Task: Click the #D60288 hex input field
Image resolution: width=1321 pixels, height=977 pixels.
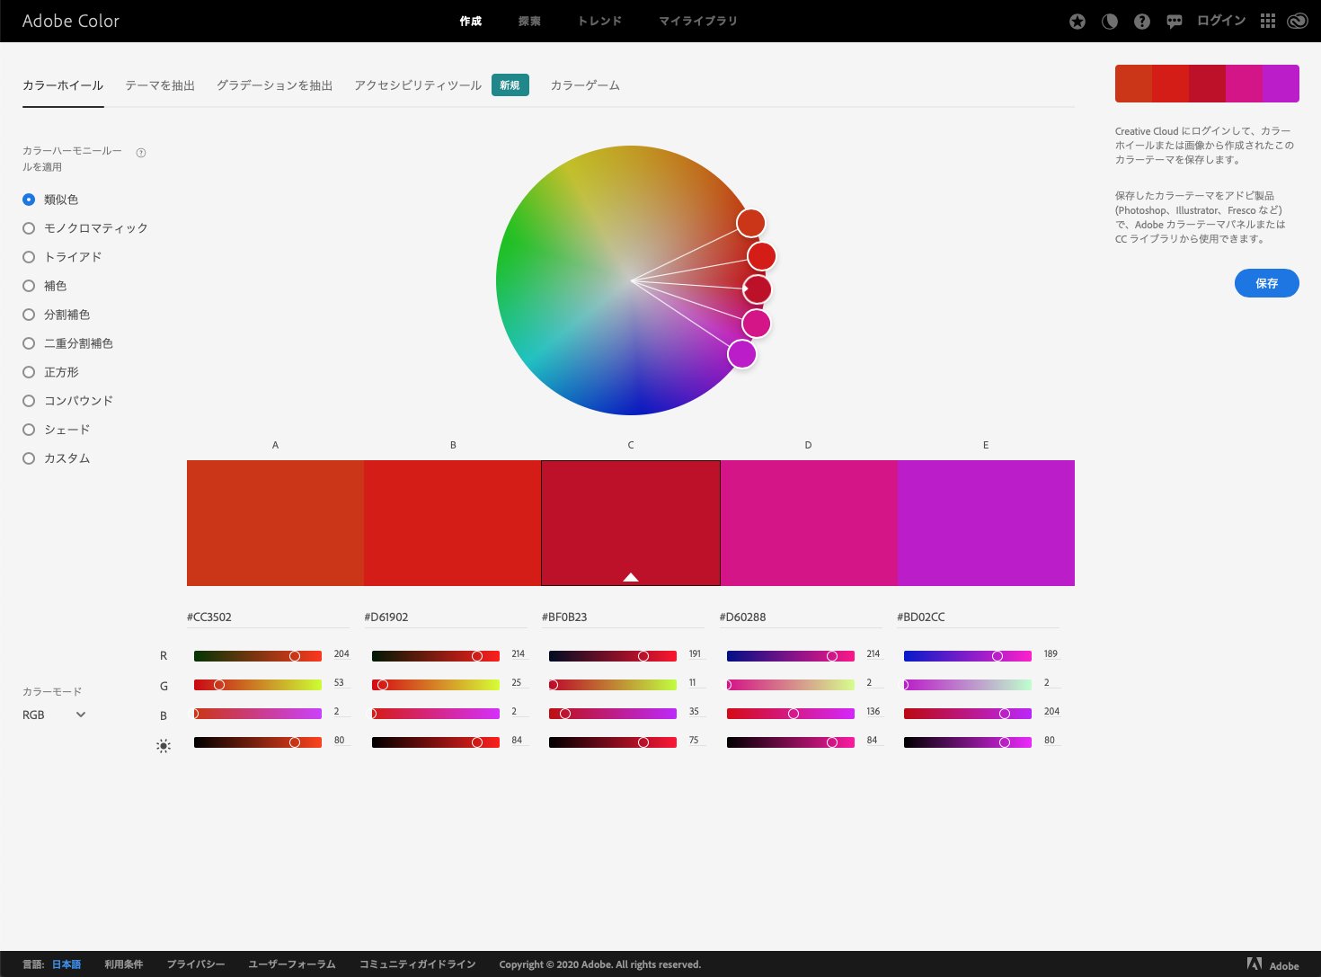Action: pos(801,617)
